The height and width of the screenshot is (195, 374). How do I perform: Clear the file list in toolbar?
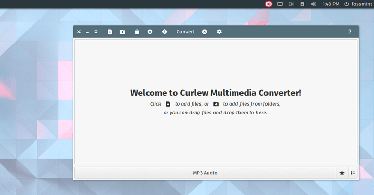point(150,32)
